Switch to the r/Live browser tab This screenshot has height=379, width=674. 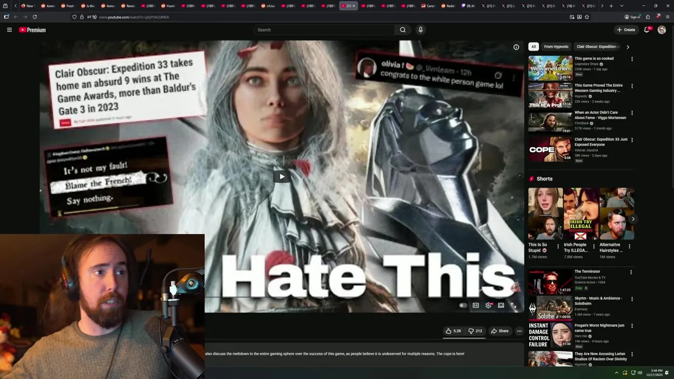point(269,6)
